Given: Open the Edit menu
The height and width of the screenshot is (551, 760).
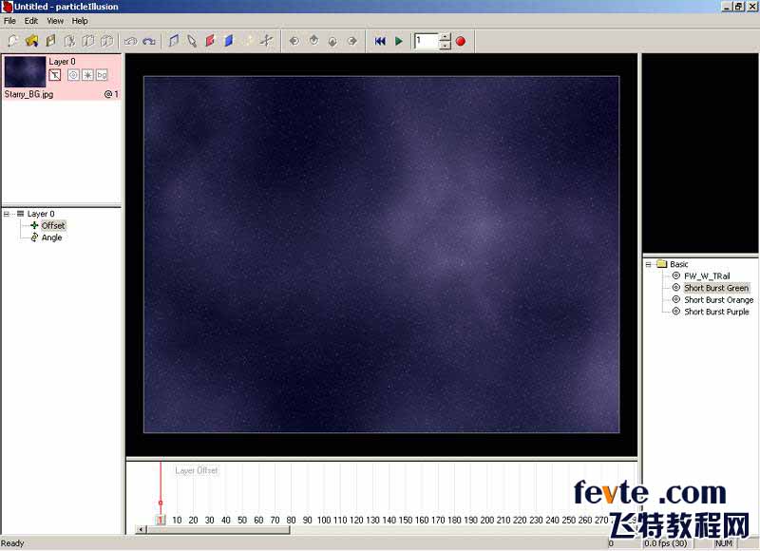Looking at the screenshot, I should pyautogui.click(x=30, y=20).
